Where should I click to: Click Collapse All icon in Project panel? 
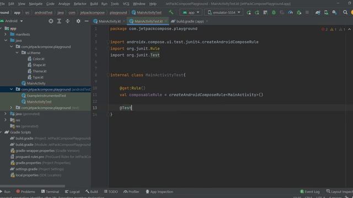pyautogui.click(x=67, y=21)
